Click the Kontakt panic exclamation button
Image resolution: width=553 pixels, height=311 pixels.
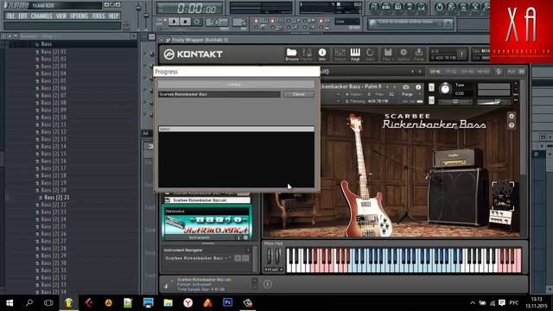pyautogui.click(x=461, y=54)
